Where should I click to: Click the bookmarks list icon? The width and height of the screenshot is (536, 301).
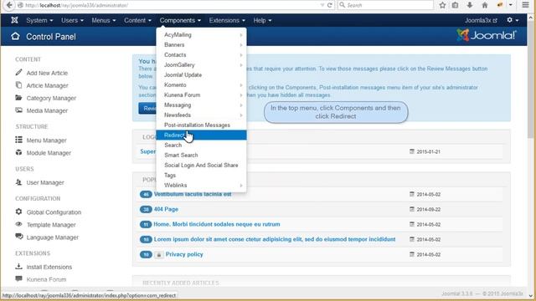click(x=456, y=5)
